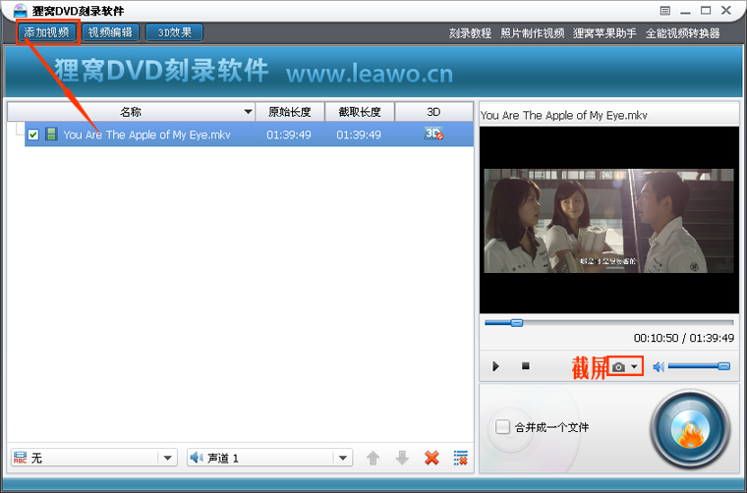747x493 pixels.
Task: Click the app logo icon in title bar
Action: 20,10
